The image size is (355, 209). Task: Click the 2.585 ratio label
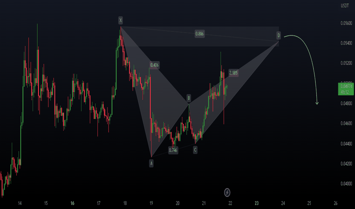point(233,73)
